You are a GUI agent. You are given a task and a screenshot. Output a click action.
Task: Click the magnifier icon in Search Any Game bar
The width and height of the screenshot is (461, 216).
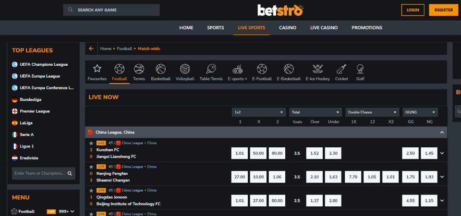click(x=71, y=10)
